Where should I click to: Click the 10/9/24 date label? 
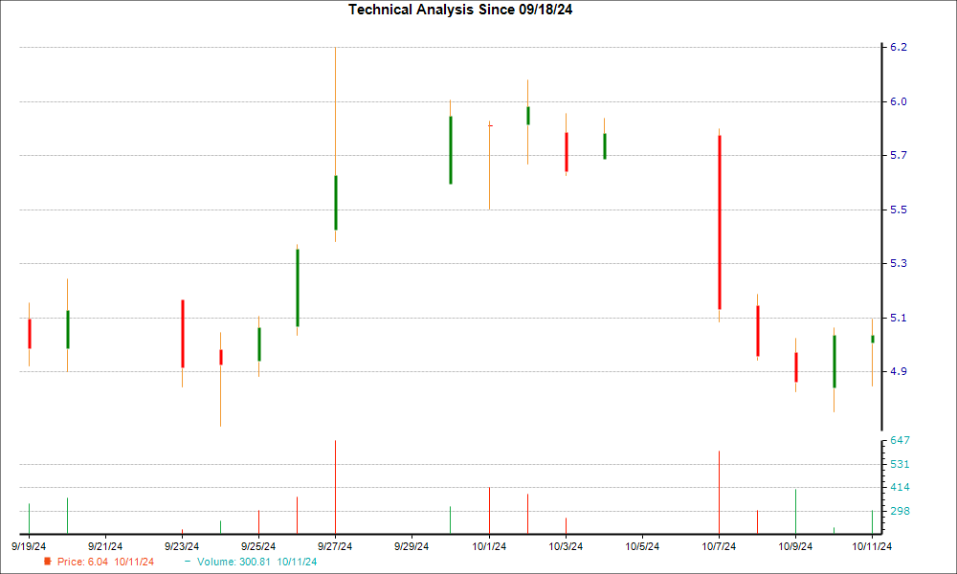coord(795,546)
